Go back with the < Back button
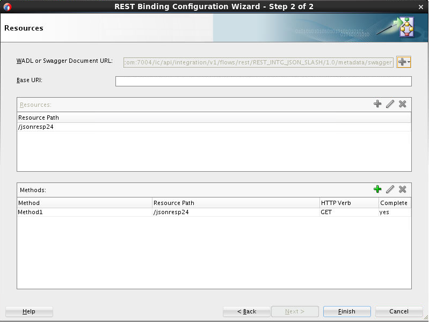This screenshot has width=429, height=322. point(246,311)
